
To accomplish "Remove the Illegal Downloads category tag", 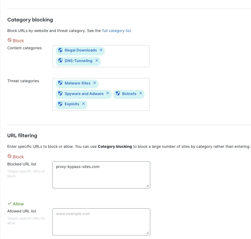I will [x=101, y=50].
